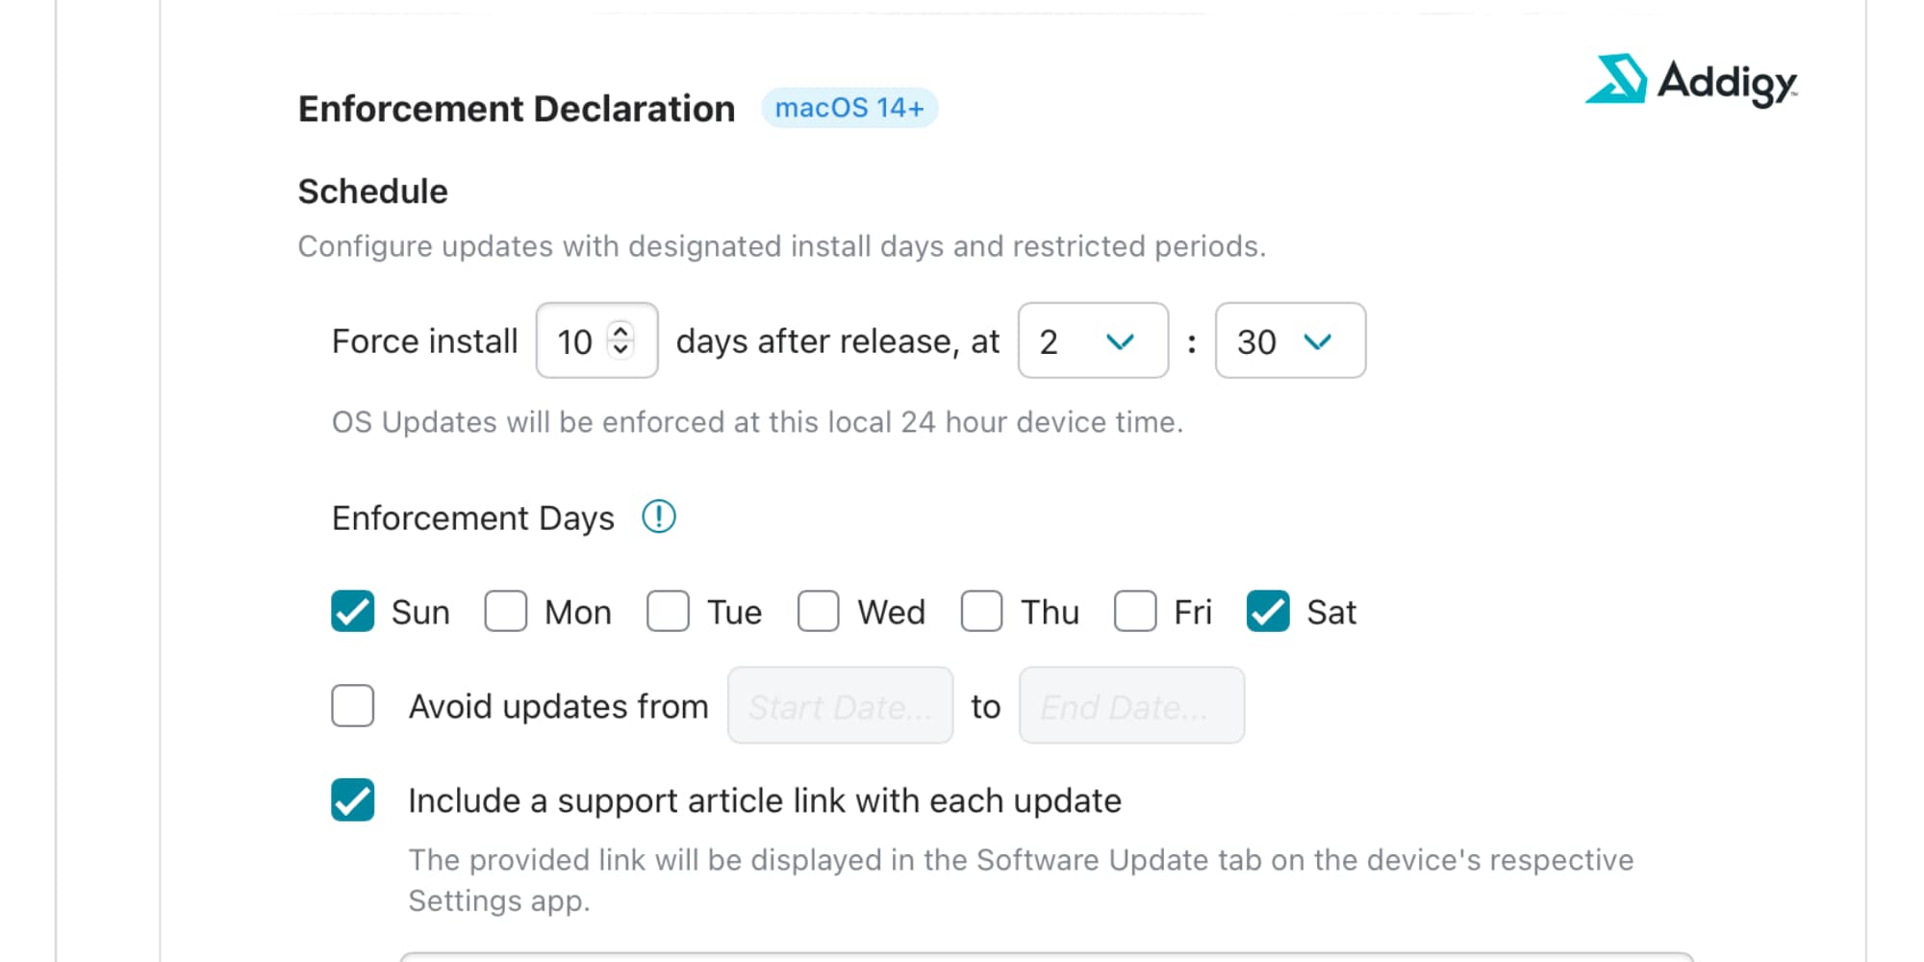The height and width of the screenshot is (962, 1924).
Task: Click the End Date field
Action: [1131, 705]
